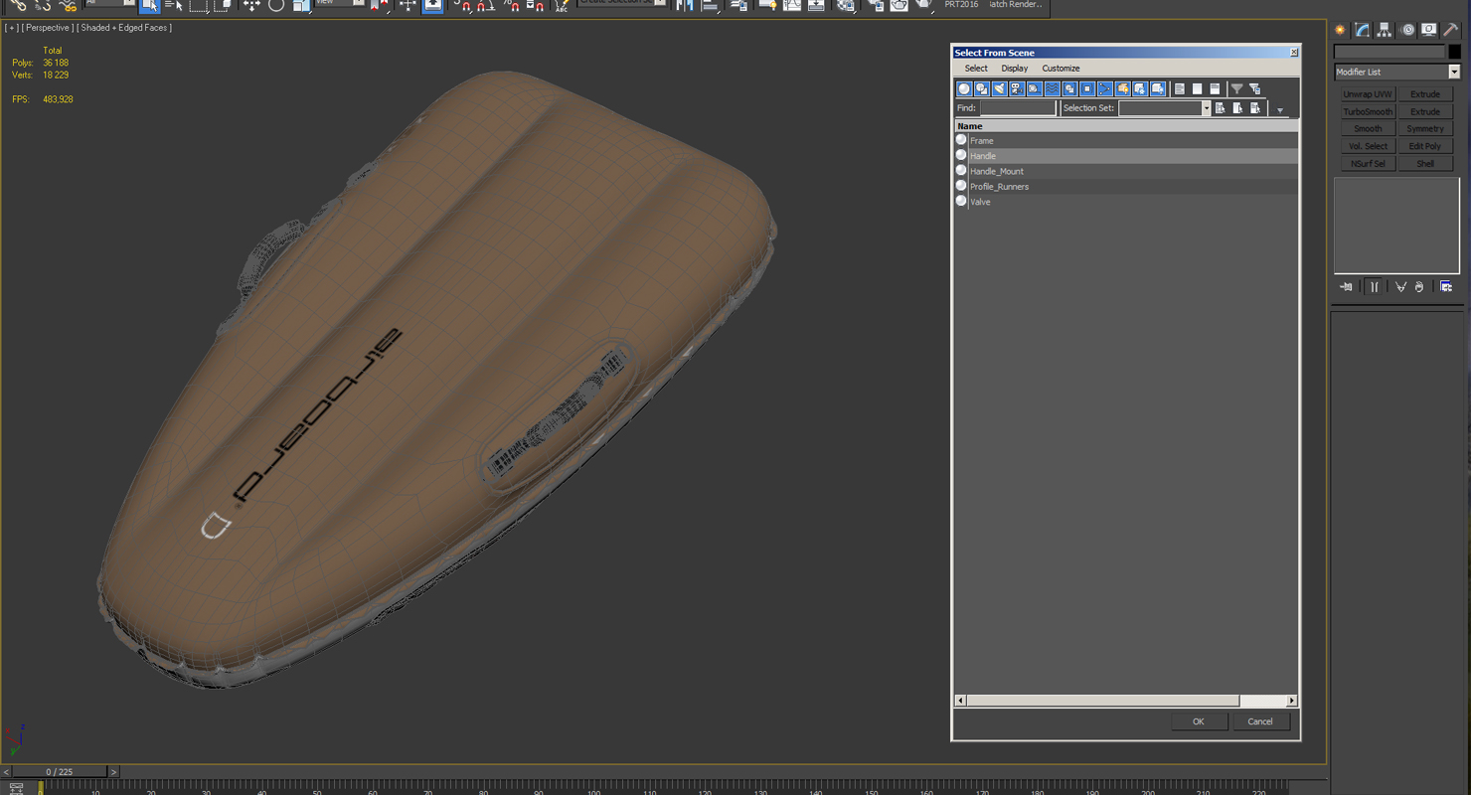This screenshot has width=1471, height=795.
Task: Click the Find input field
Action: [x=1018, y=108]
